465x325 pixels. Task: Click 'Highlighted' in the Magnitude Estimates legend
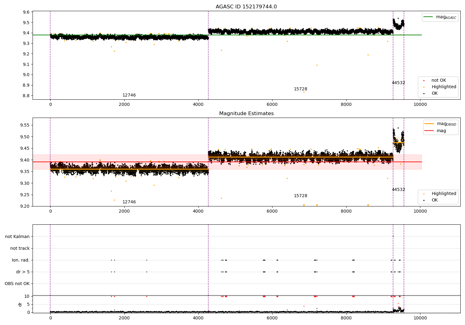[444, 194]
